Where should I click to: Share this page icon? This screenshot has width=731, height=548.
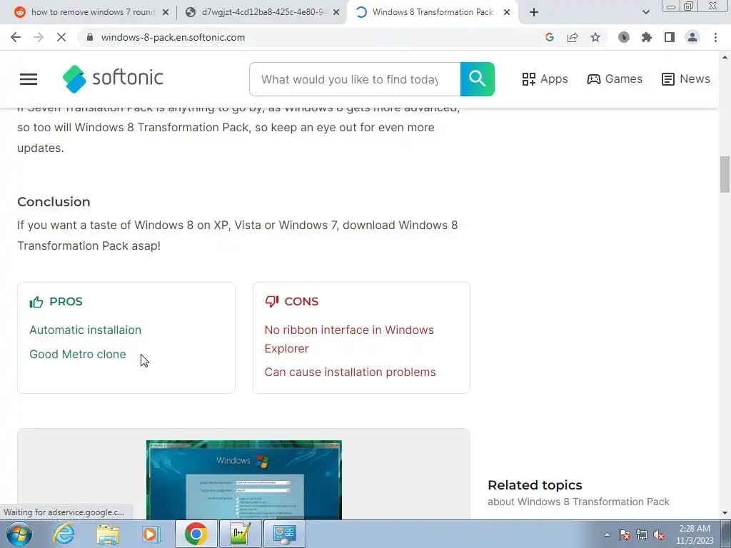coord(573,37)
